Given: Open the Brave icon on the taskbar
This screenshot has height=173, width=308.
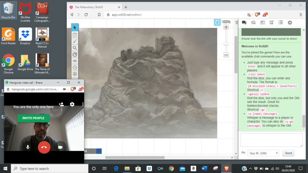Looking at the screenshot, I should click(x=226, y=168).
